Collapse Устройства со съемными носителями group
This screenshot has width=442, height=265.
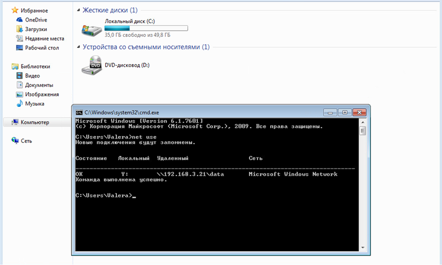pyautogui.click(x=79, y=47)
